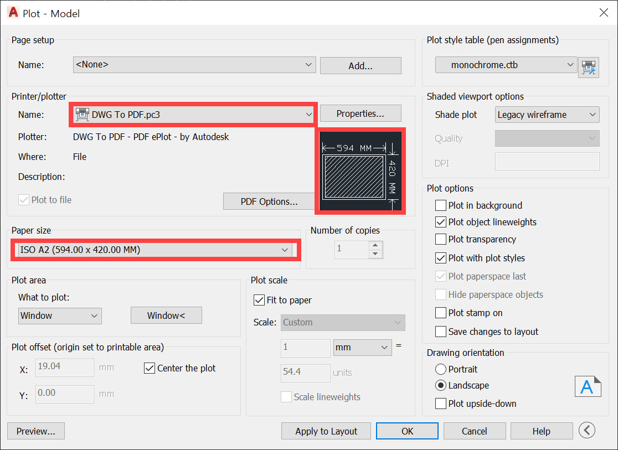This screenshot has width=618, height=450.
Task: Click the Custom scale dropdown
Action: [343, 322]
